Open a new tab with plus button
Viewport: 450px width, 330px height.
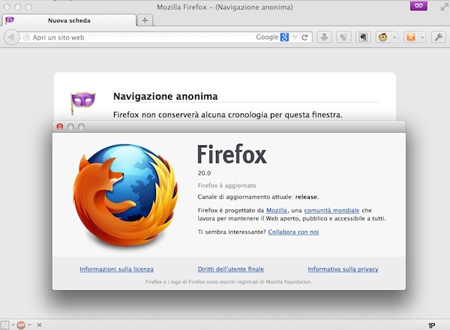[145, 20]
